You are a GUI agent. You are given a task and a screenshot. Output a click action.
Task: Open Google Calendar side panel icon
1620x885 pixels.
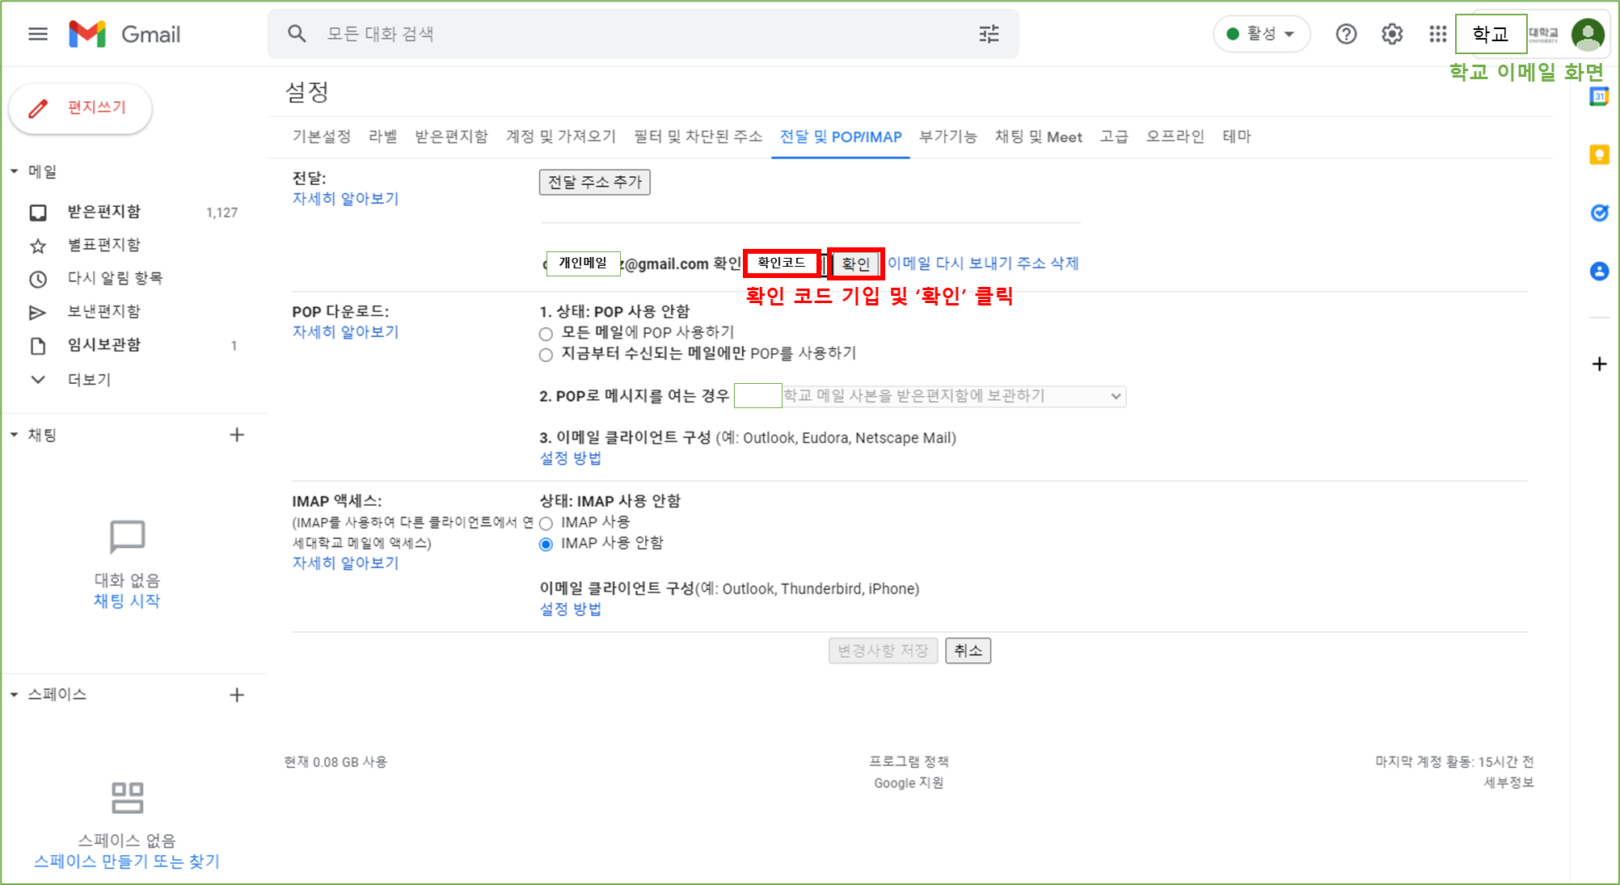click(x=1599, y=97)
